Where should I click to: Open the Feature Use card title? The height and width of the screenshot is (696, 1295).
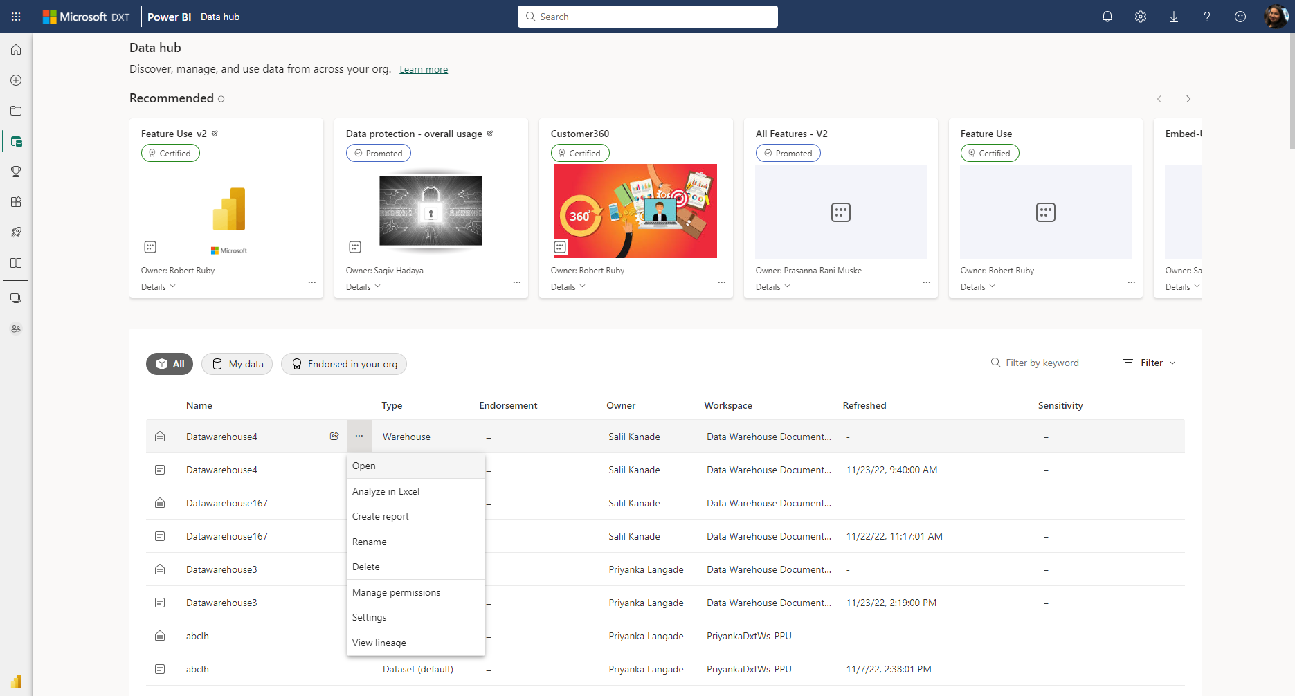coord(986,134)
